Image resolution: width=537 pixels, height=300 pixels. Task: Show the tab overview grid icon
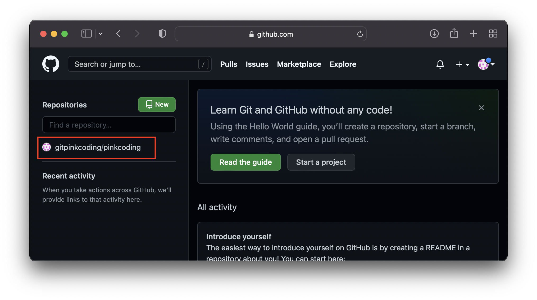pos(493,34)
